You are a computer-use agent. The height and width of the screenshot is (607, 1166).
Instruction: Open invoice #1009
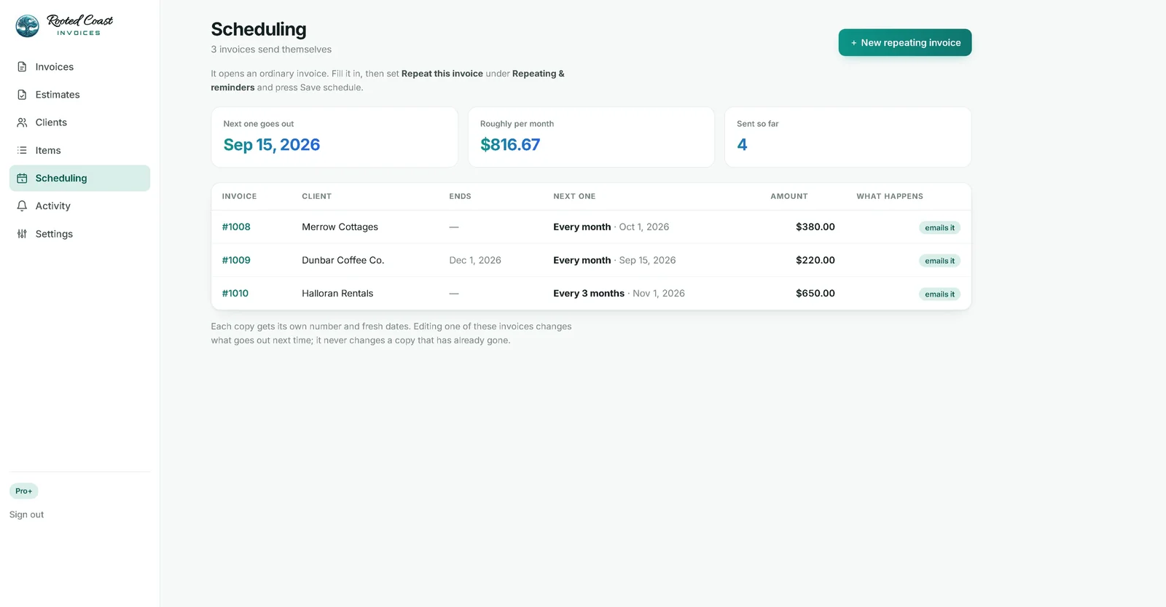[x=236, y=260]
